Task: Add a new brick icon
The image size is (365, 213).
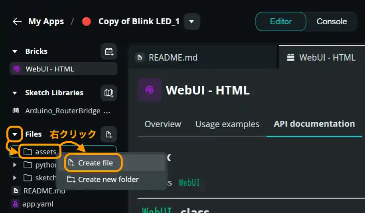Action: (x=109, y=51)
